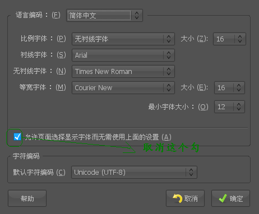This screenshot has height=214, width=259.
Task: Click the 帮助 button
Action: pyautogui.click(x=27, y=198)
